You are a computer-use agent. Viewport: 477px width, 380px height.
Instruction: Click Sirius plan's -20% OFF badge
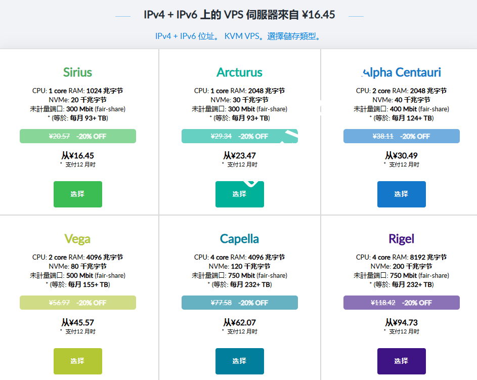point(77,136)
